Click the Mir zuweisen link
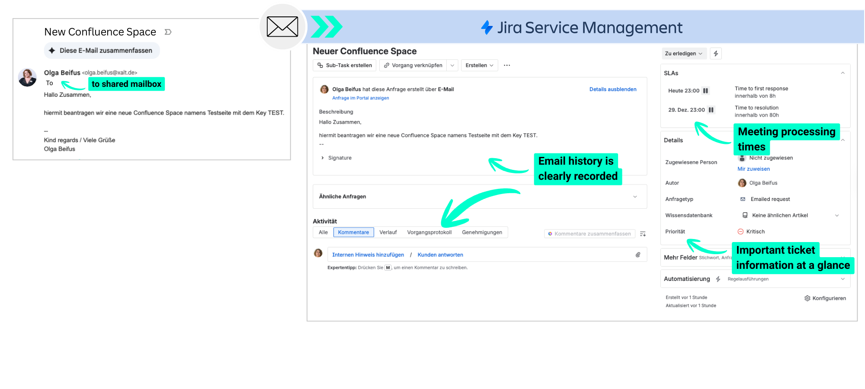This screenshot has height=389, width=865. 753,169
